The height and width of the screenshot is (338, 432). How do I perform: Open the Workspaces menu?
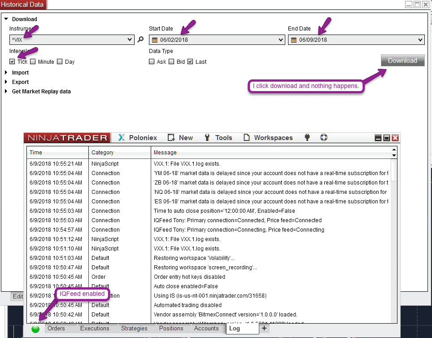tap(273, 137)
